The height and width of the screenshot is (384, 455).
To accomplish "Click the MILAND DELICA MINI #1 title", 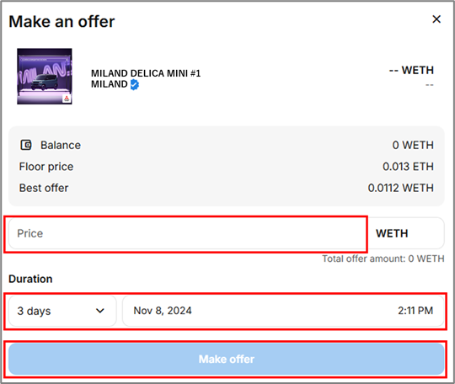I will (x=146, y=73).
